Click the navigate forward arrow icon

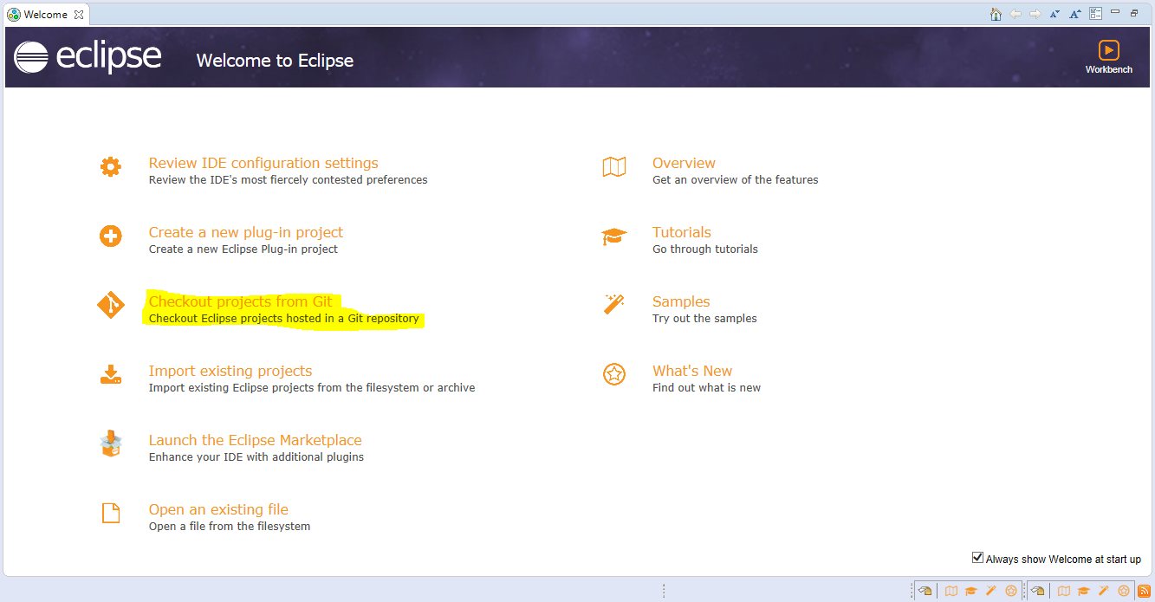[x=1035, y=14]
